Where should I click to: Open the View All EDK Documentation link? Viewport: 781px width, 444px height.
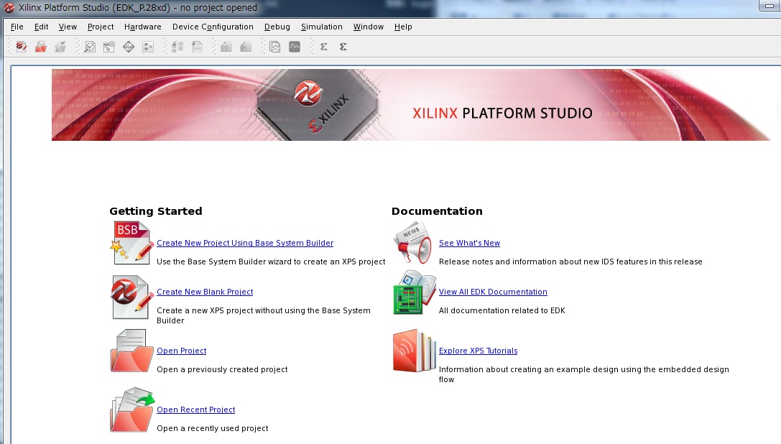pos(493,292)
